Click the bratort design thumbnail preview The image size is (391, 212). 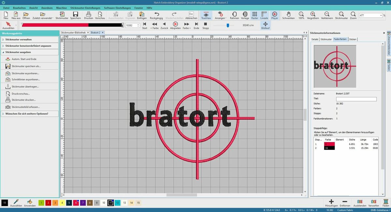coord(335,66)
